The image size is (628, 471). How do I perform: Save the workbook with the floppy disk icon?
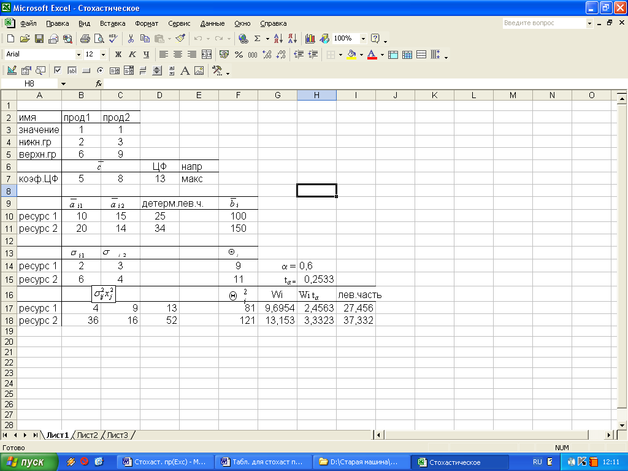click(x=39, y=39)
